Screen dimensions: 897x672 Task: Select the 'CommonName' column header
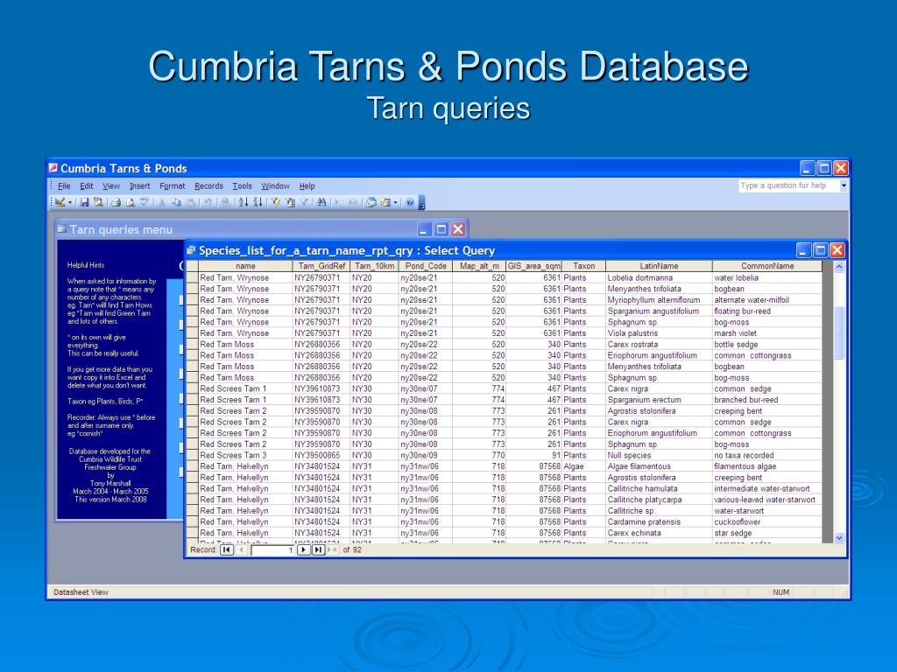[767, 266]
